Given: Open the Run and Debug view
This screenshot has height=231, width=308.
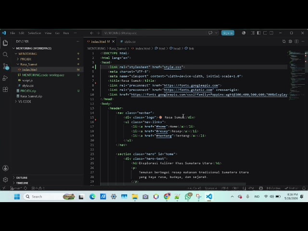Looking at the screenshot, I should (5, 78).
